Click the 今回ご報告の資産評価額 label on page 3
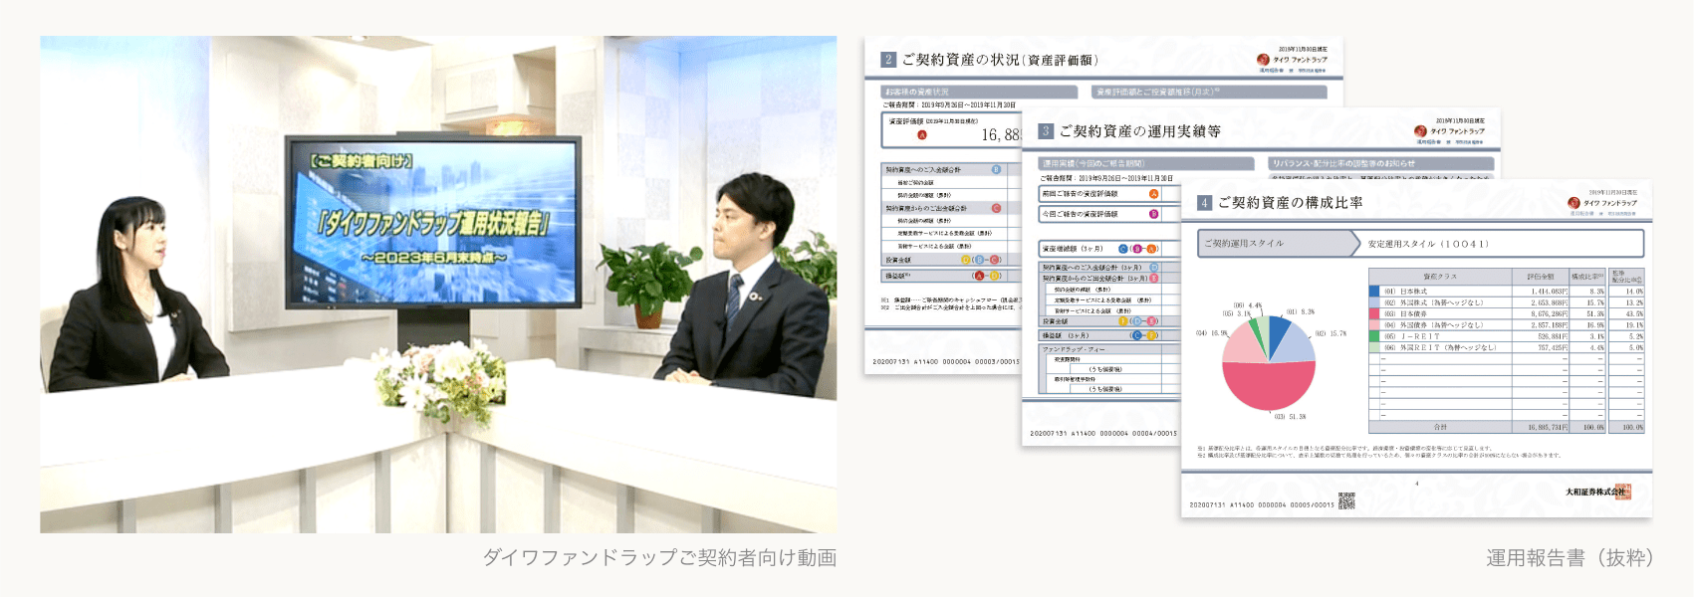The width and height of the screenshot is (1694, 597). 1080,214
